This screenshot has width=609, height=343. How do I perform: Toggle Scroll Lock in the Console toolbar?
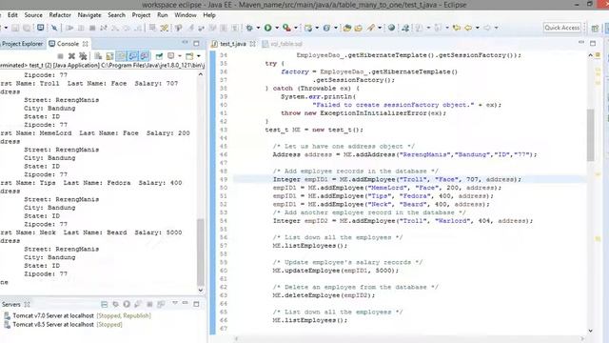[109, 56]
